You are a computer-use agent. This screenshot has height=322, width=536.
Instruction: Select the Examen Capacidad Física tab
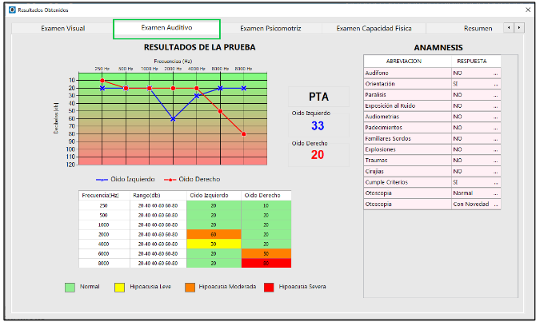[374, 29]
